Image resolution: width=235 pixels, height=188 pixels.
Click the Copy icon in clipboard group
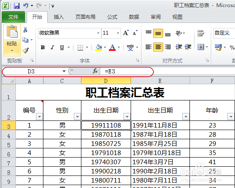point(25,40)
